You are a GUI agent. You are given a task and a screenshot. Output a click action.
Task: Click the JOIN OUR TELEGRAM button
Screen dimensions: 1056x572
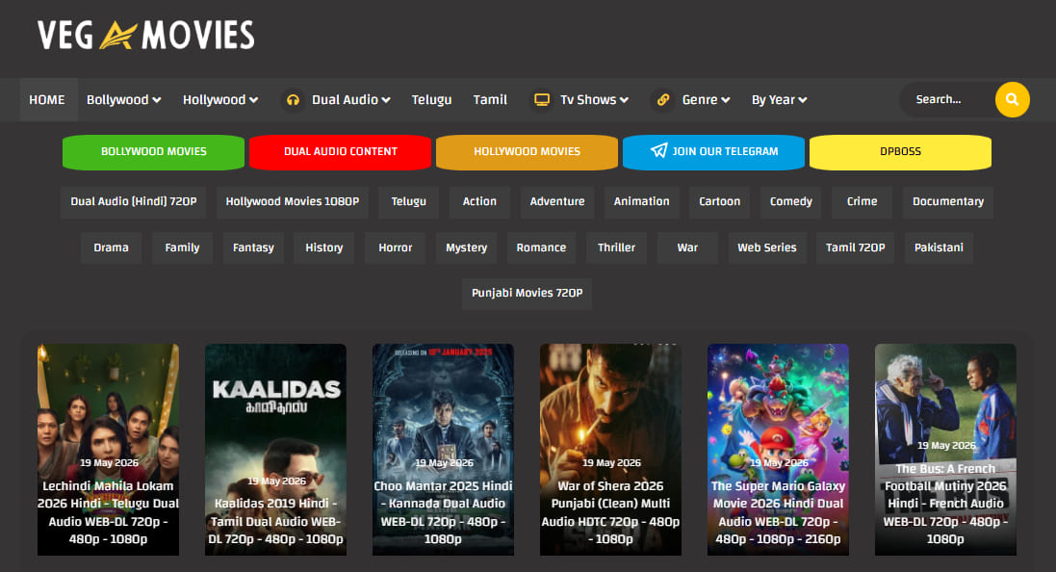(714, 151)
